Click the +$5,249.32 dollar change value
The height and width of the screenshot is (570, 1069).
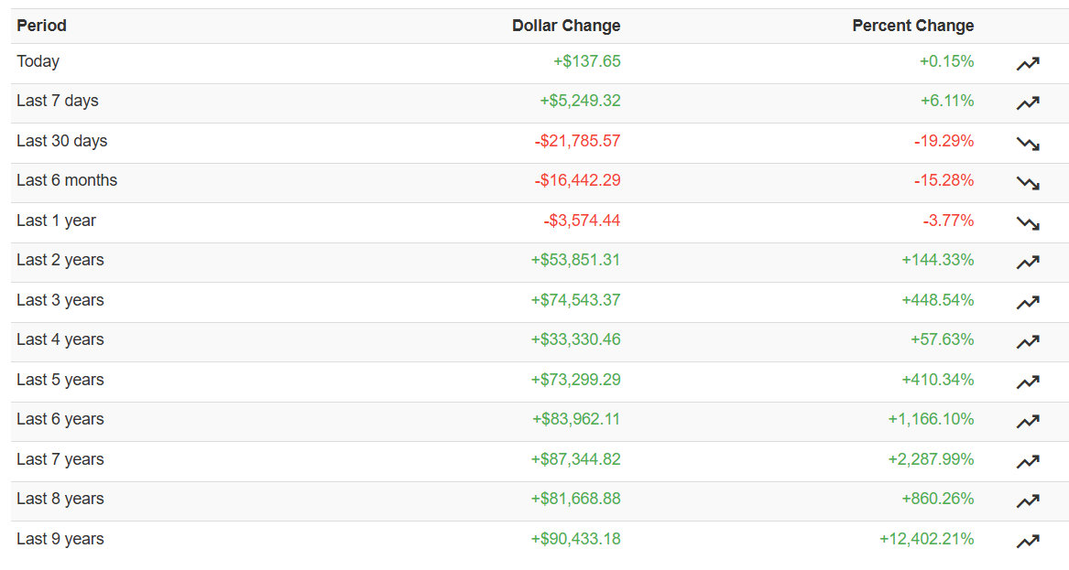click(580, 101)
